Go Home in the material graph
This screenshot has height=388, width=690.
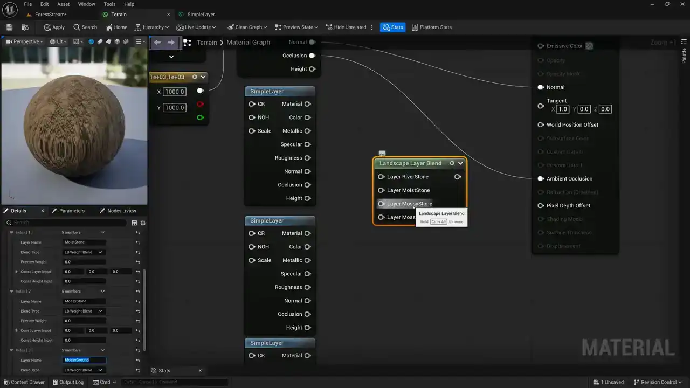pyautogui.click(x=116, y=27)
